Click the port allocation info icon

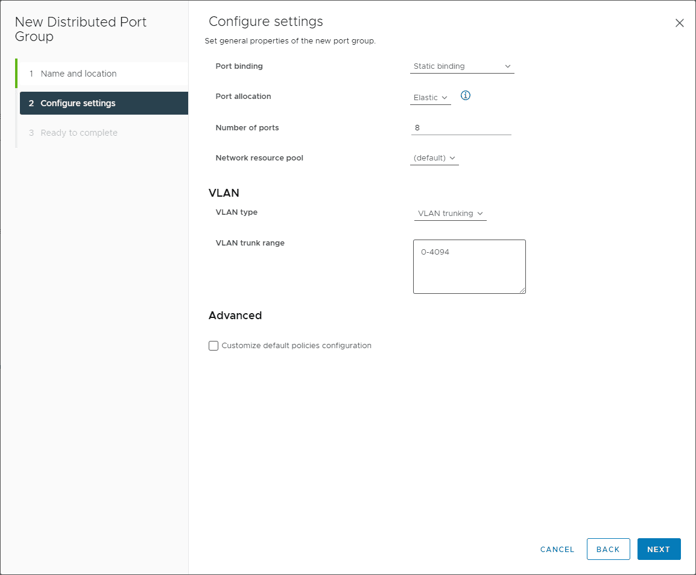[x=465, y=95]
